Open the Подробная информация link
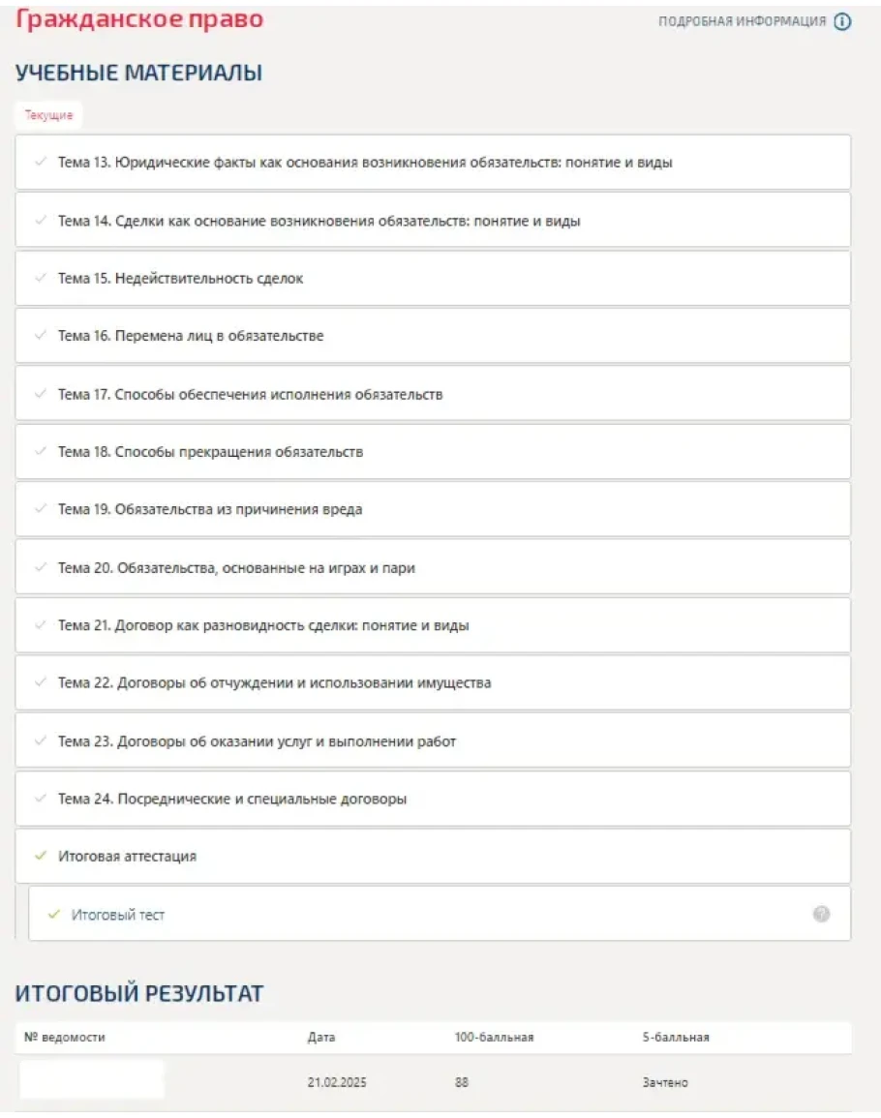Image resolution: width=881 pixels, height=1118 pixels. pos(742,22)
